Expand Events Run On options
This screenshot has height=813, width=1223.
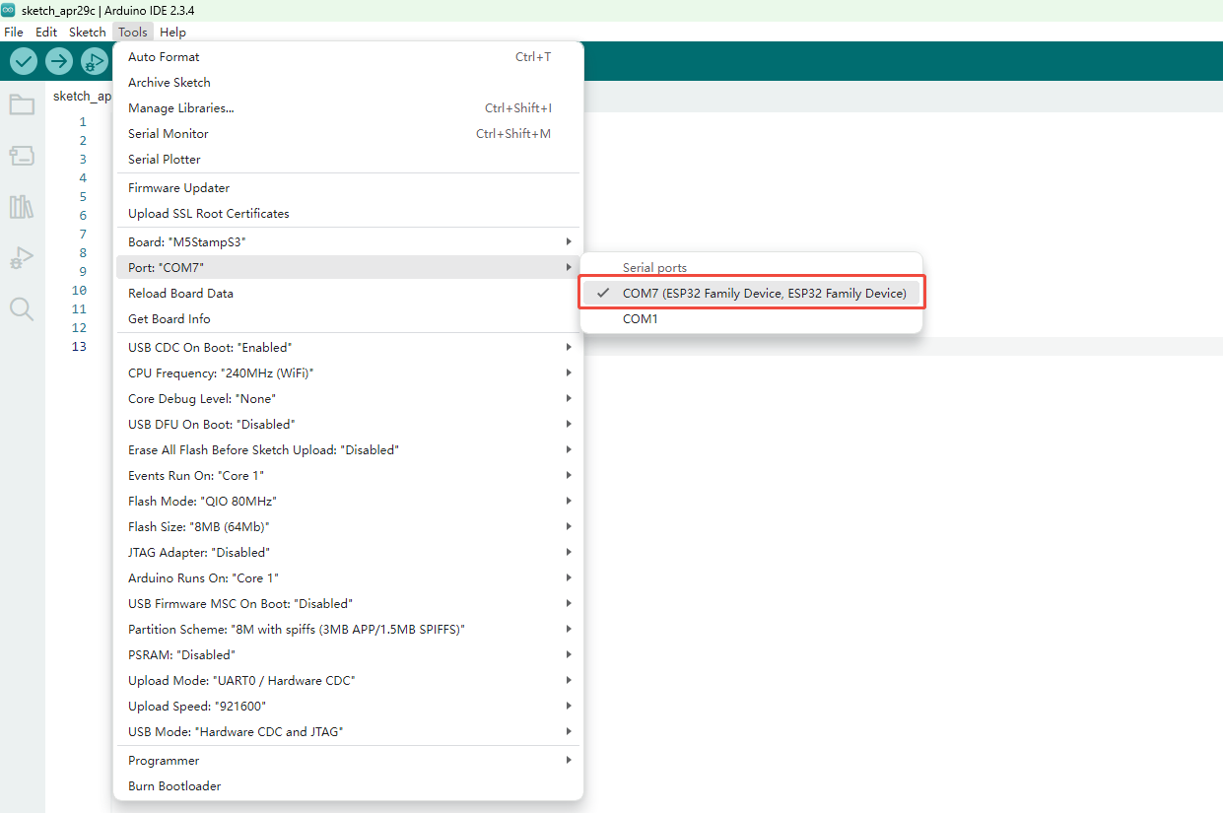tap(349, 476)
